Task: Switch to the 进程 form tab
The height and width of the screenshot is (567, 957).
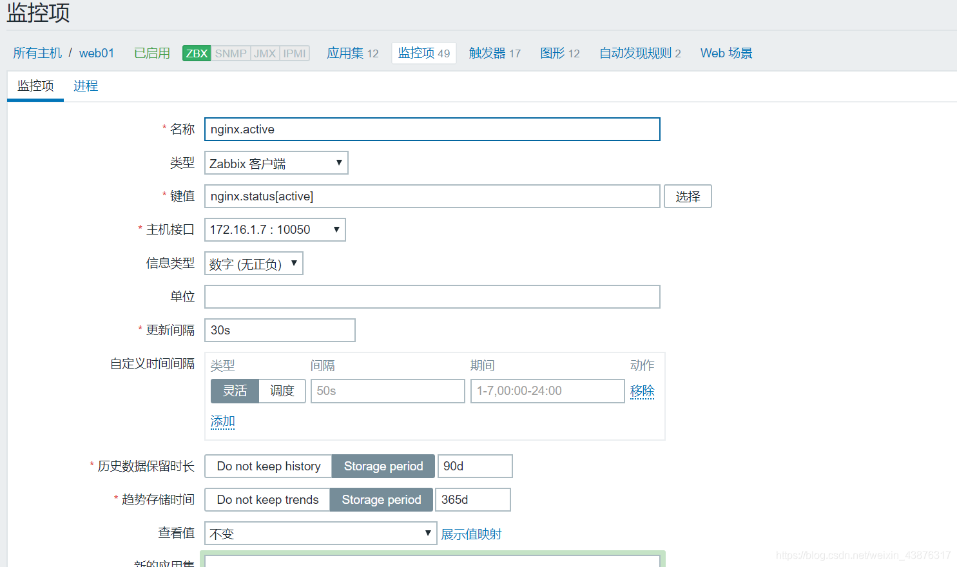Action: [86, 86]
